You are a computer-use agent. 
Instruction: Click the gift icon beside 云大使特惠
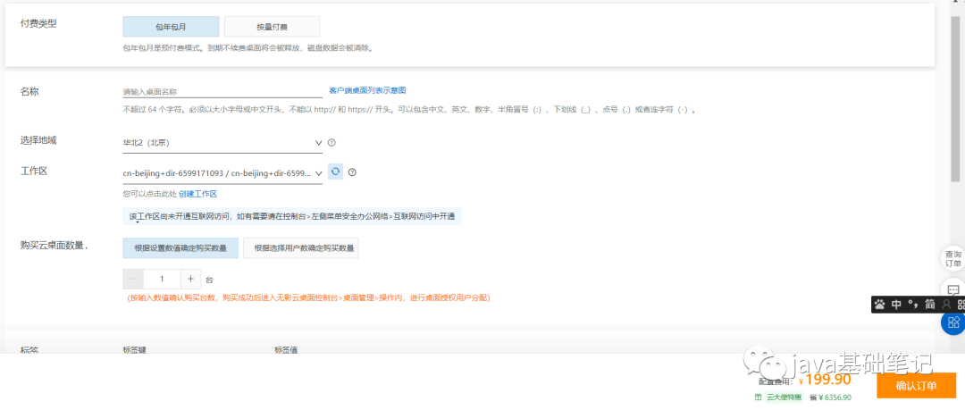(x=759, y=397)
